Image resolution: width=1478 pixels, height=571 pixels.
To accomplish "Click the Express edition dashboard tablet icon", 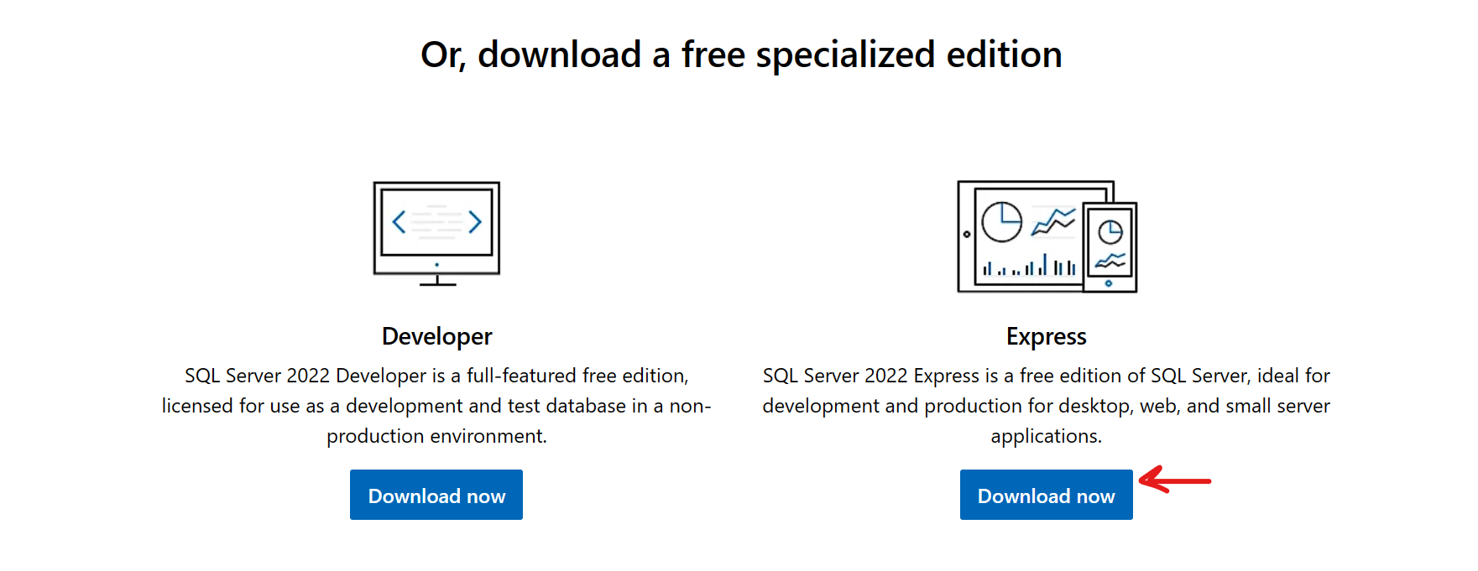I will [1047, 236].
